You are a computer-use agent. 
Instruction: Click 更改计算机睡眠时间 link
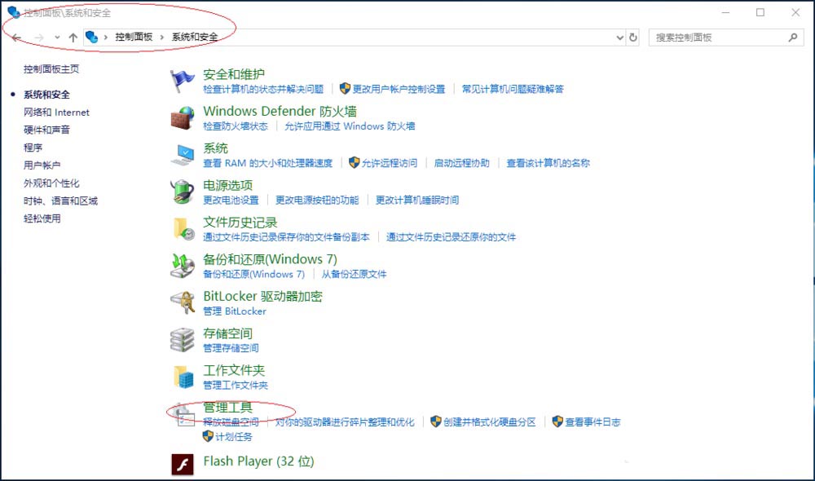click(417, 201)
